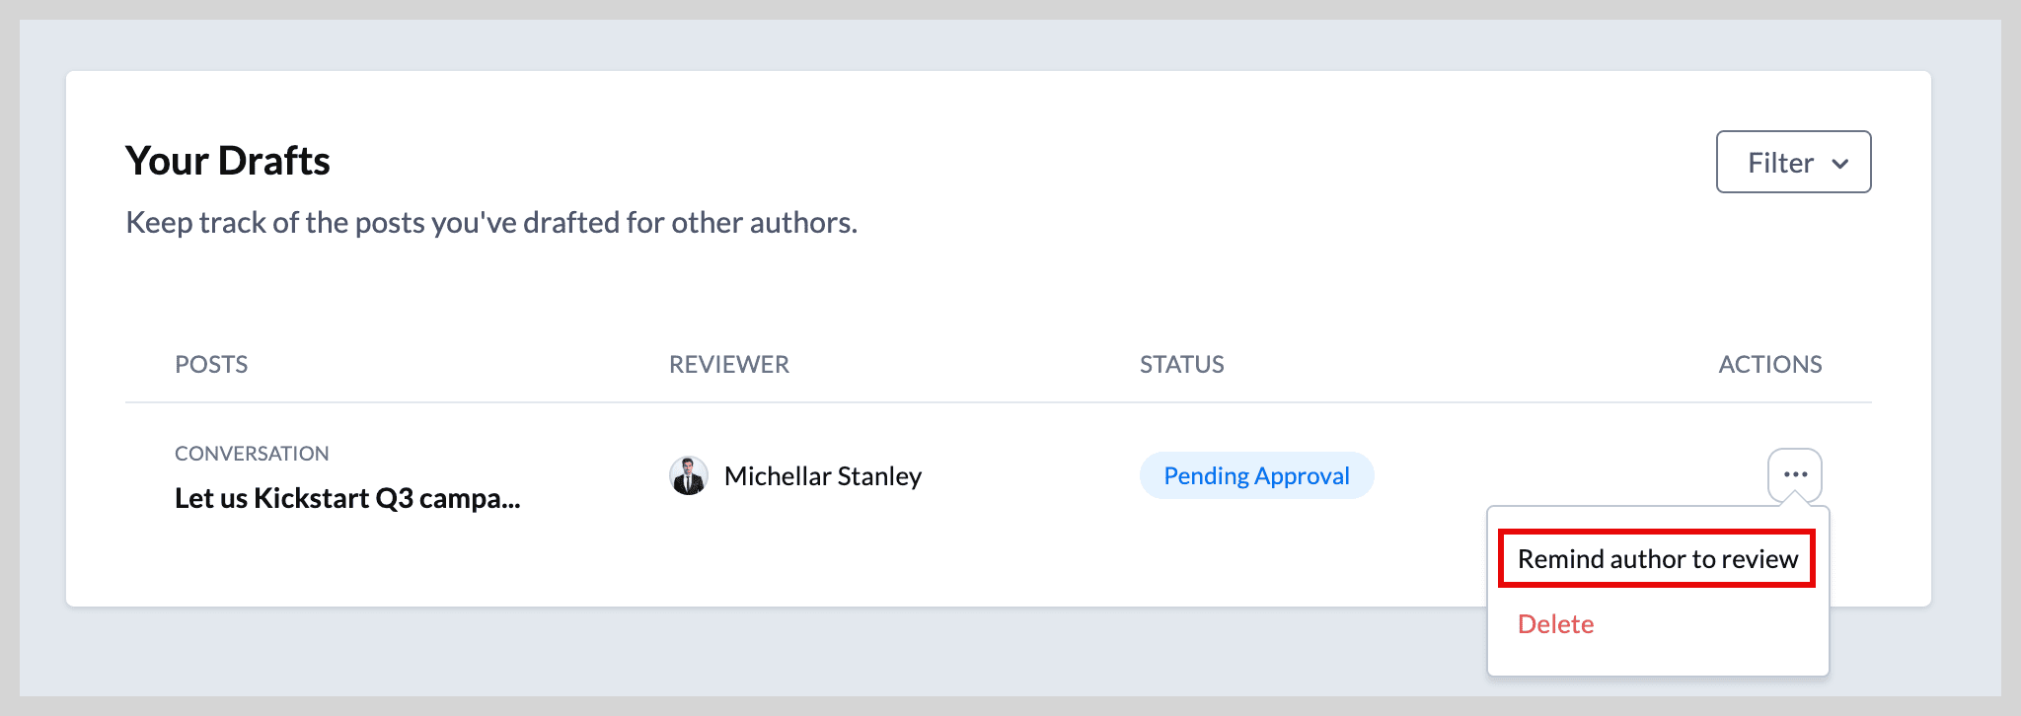
Task: Click the Filter text label
Action: (x=1780, y=163)
